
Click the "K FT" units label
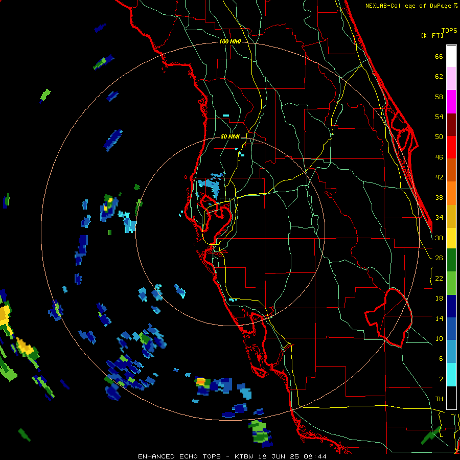point(432,35)
